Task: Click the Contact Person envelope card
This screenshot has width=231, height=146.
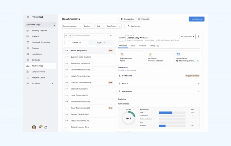Action: [x=188, y=57]
